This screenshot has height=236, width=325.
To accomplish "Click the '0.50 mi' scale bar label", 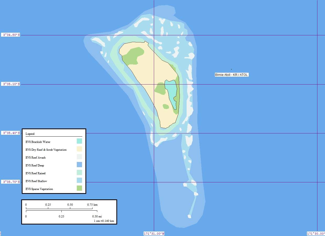I will 97,216.
